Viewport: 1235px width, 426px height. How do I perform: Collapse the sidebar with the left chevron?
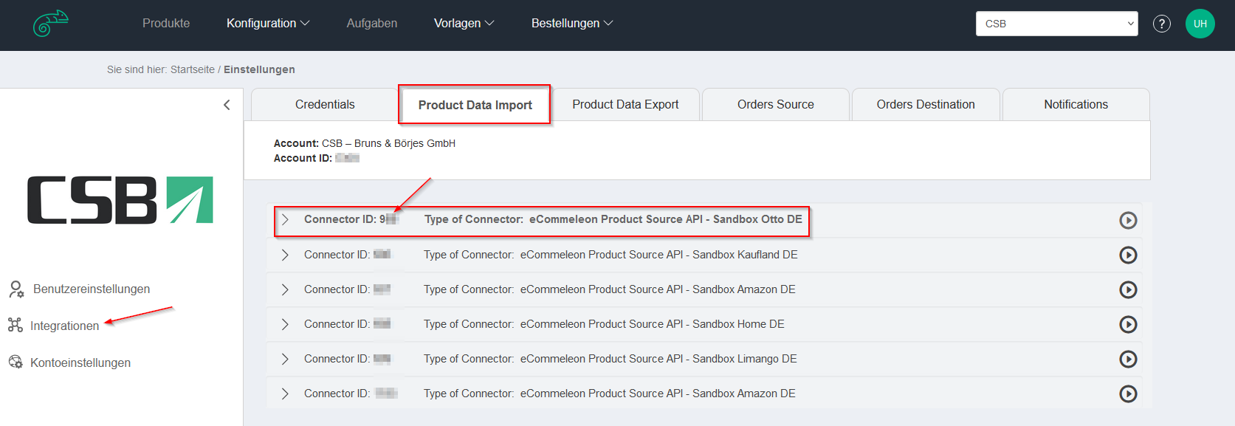coord(227,105)
